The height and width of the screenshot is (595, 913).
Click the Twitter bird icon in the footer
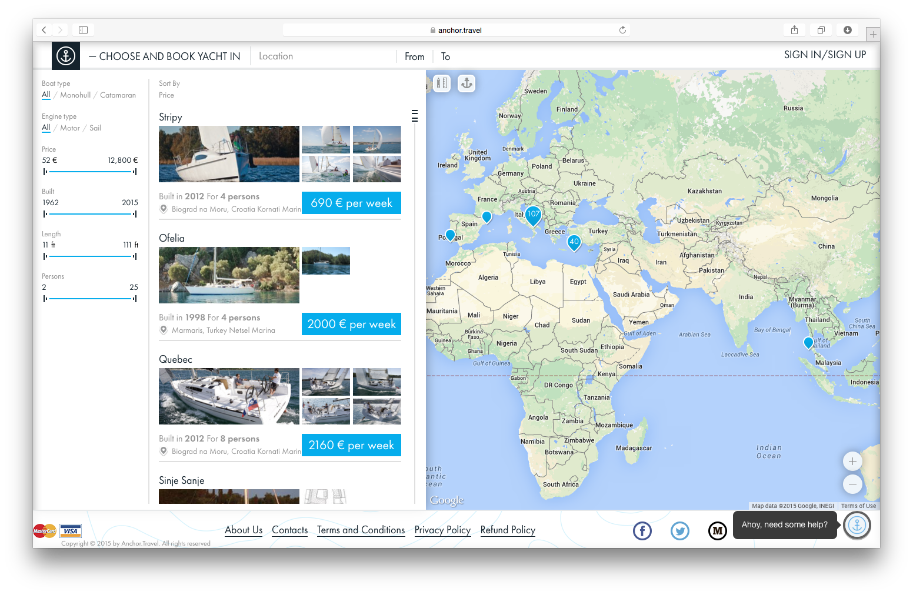coord(679,530)
